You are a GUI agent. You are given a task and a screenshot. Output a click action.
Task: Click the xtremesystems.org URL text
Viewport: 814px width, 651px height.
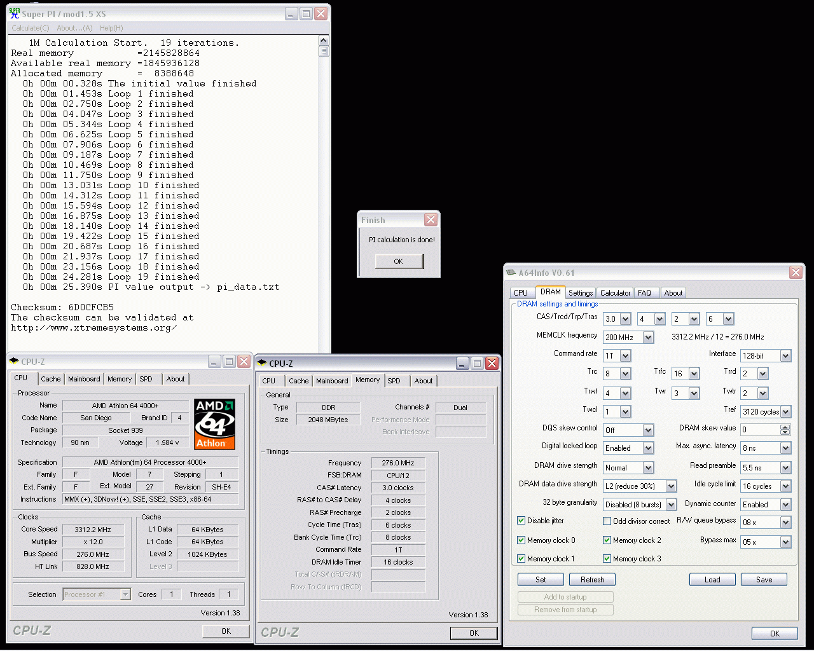pos(94,328)
